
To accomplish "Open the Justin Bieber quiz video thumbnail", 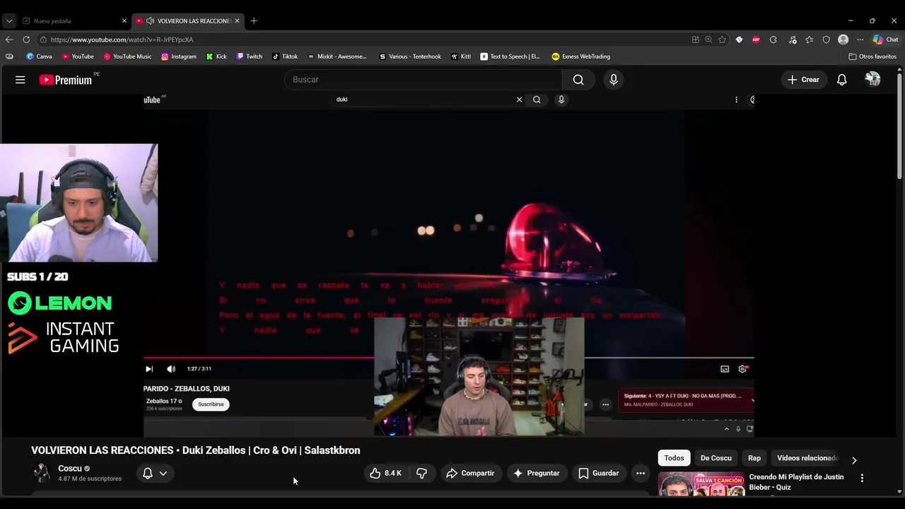I will [x=701, y=484].
